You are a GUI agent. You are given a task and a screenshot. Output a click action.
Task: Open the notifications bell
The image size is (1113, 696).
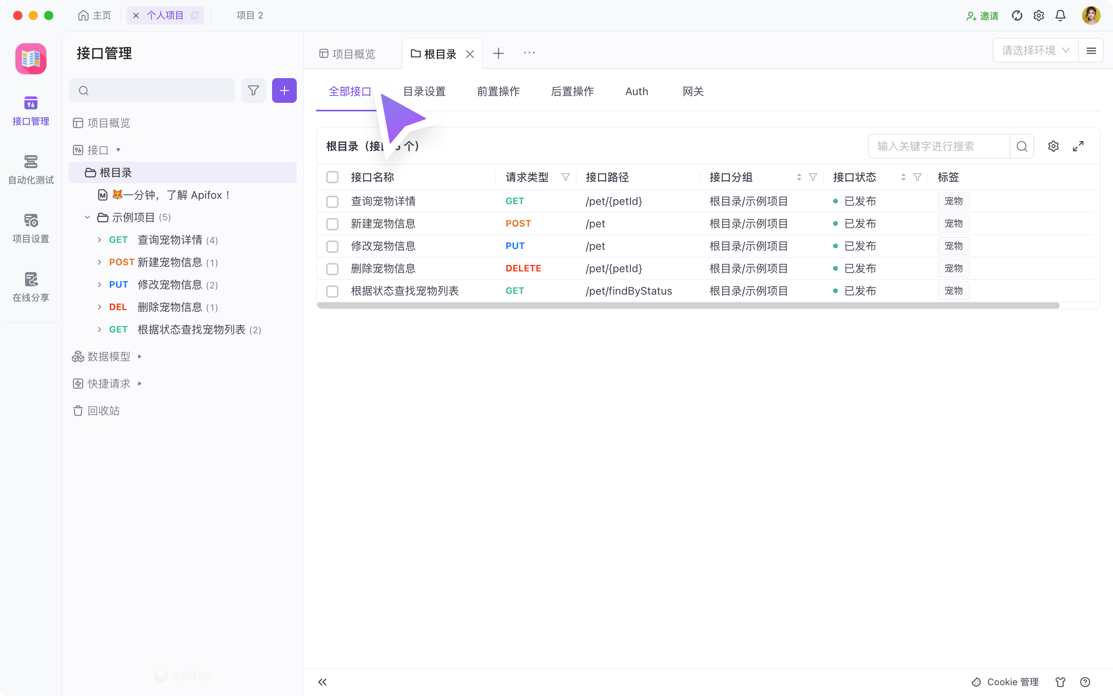click(1060, 15)
